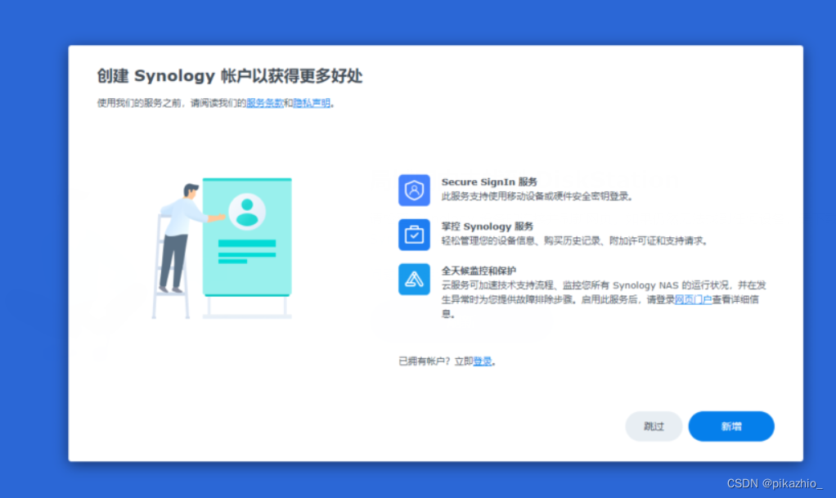Open the 隐私声明 link
The image size is (836, 498).
312,103
